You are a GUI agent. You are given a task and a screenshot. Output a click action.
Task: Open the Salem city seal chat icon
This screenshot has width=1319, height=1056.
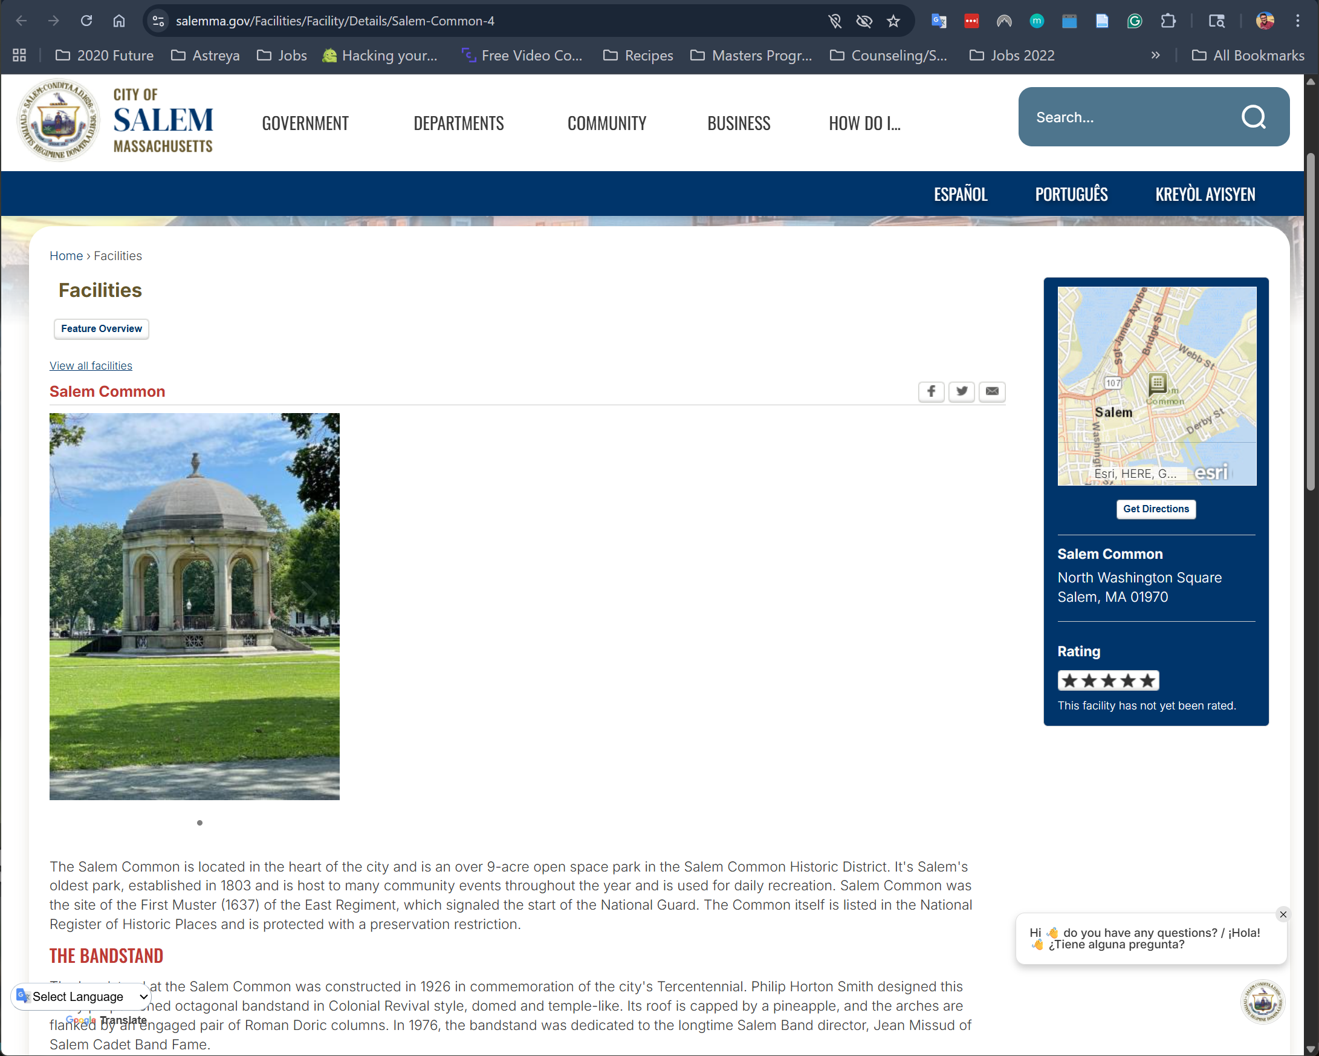pyautogui.click(x=1262, y=1002)
